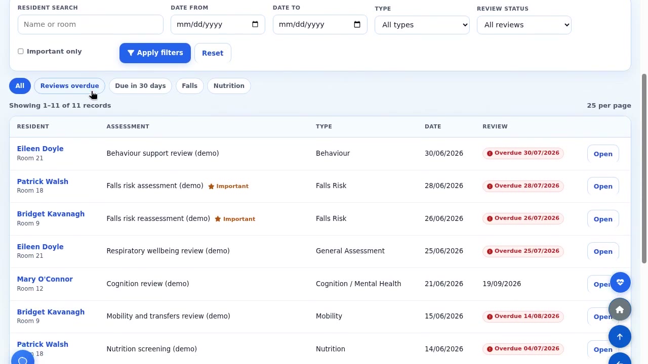Click the overdue alert icon for 28/07/2026
The image size is (648, 364).
point(490,186)
